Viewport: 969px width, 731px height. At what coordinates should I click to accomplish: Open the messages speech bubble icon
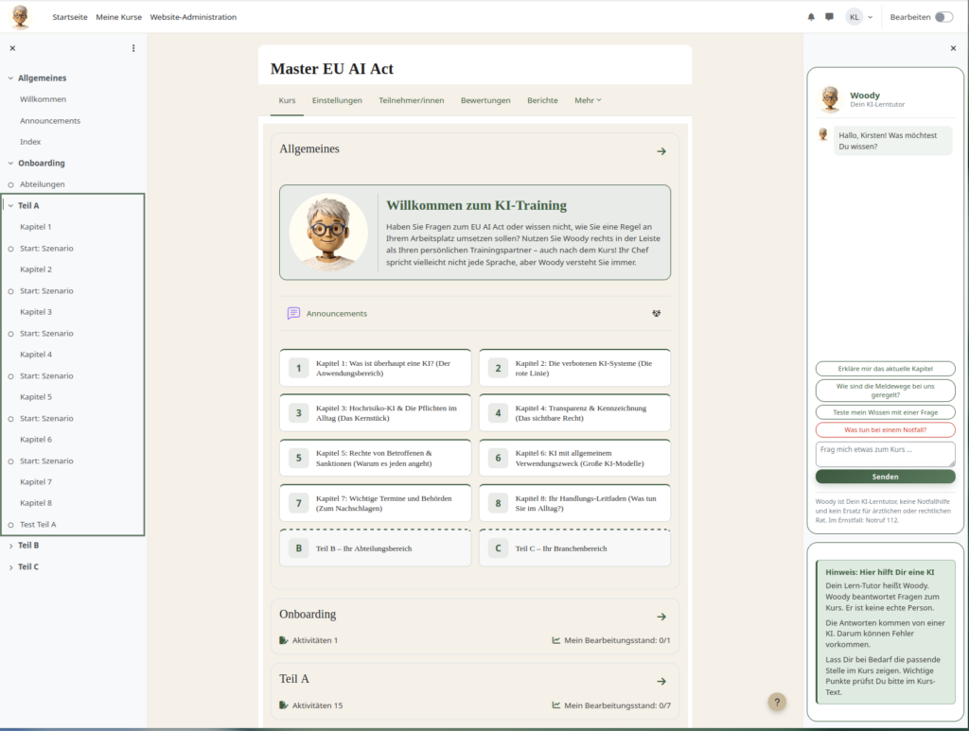[829, 17]
